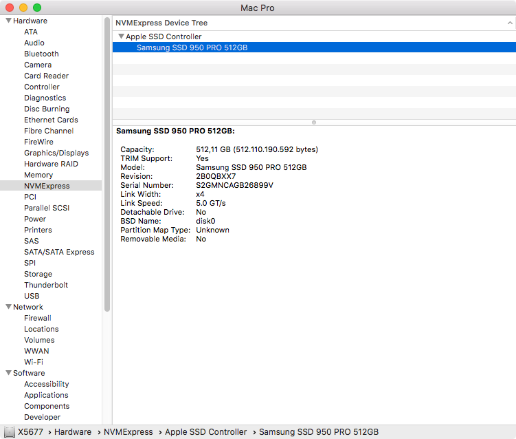The width and height of the screenshot is (516, 439).
Task: Open Diagnostics in the sidebar
Action: (45, 98)
